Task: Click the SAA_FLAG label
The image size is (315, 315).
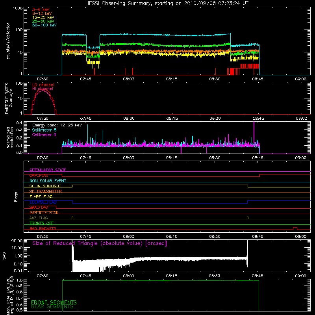Action: (39, 208)
